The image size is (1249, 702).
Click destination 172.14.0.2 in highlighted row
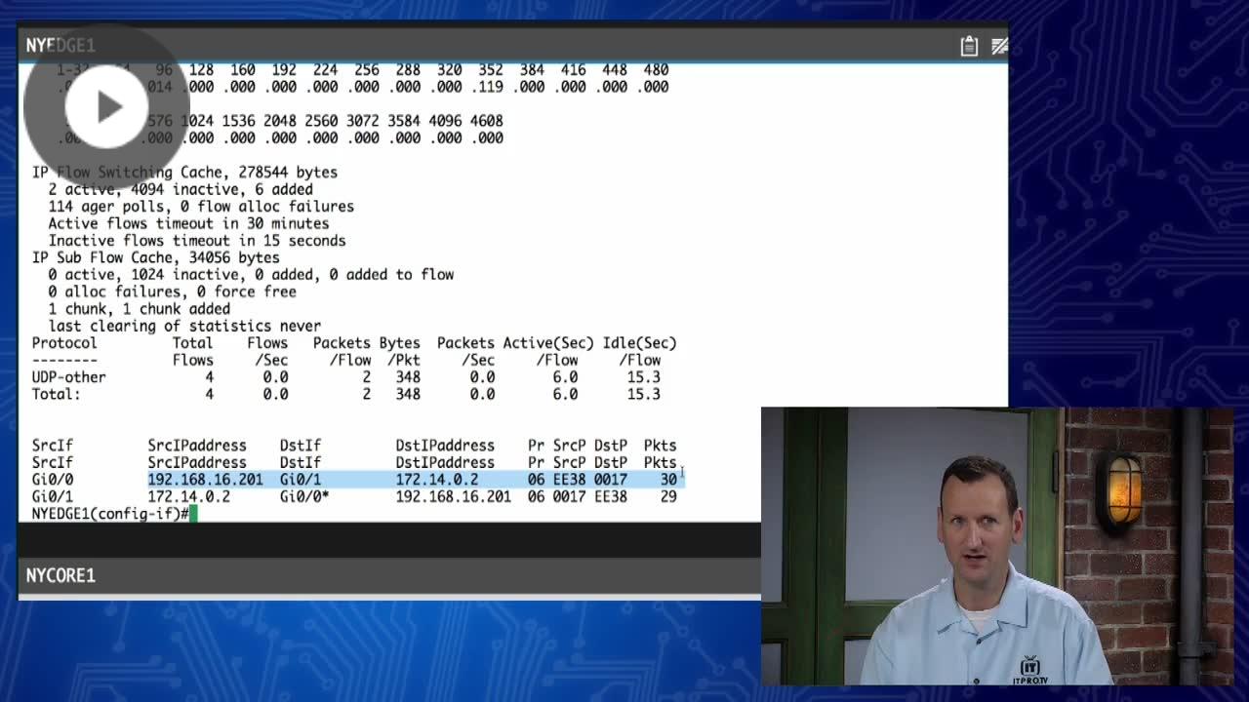[437, 480]
